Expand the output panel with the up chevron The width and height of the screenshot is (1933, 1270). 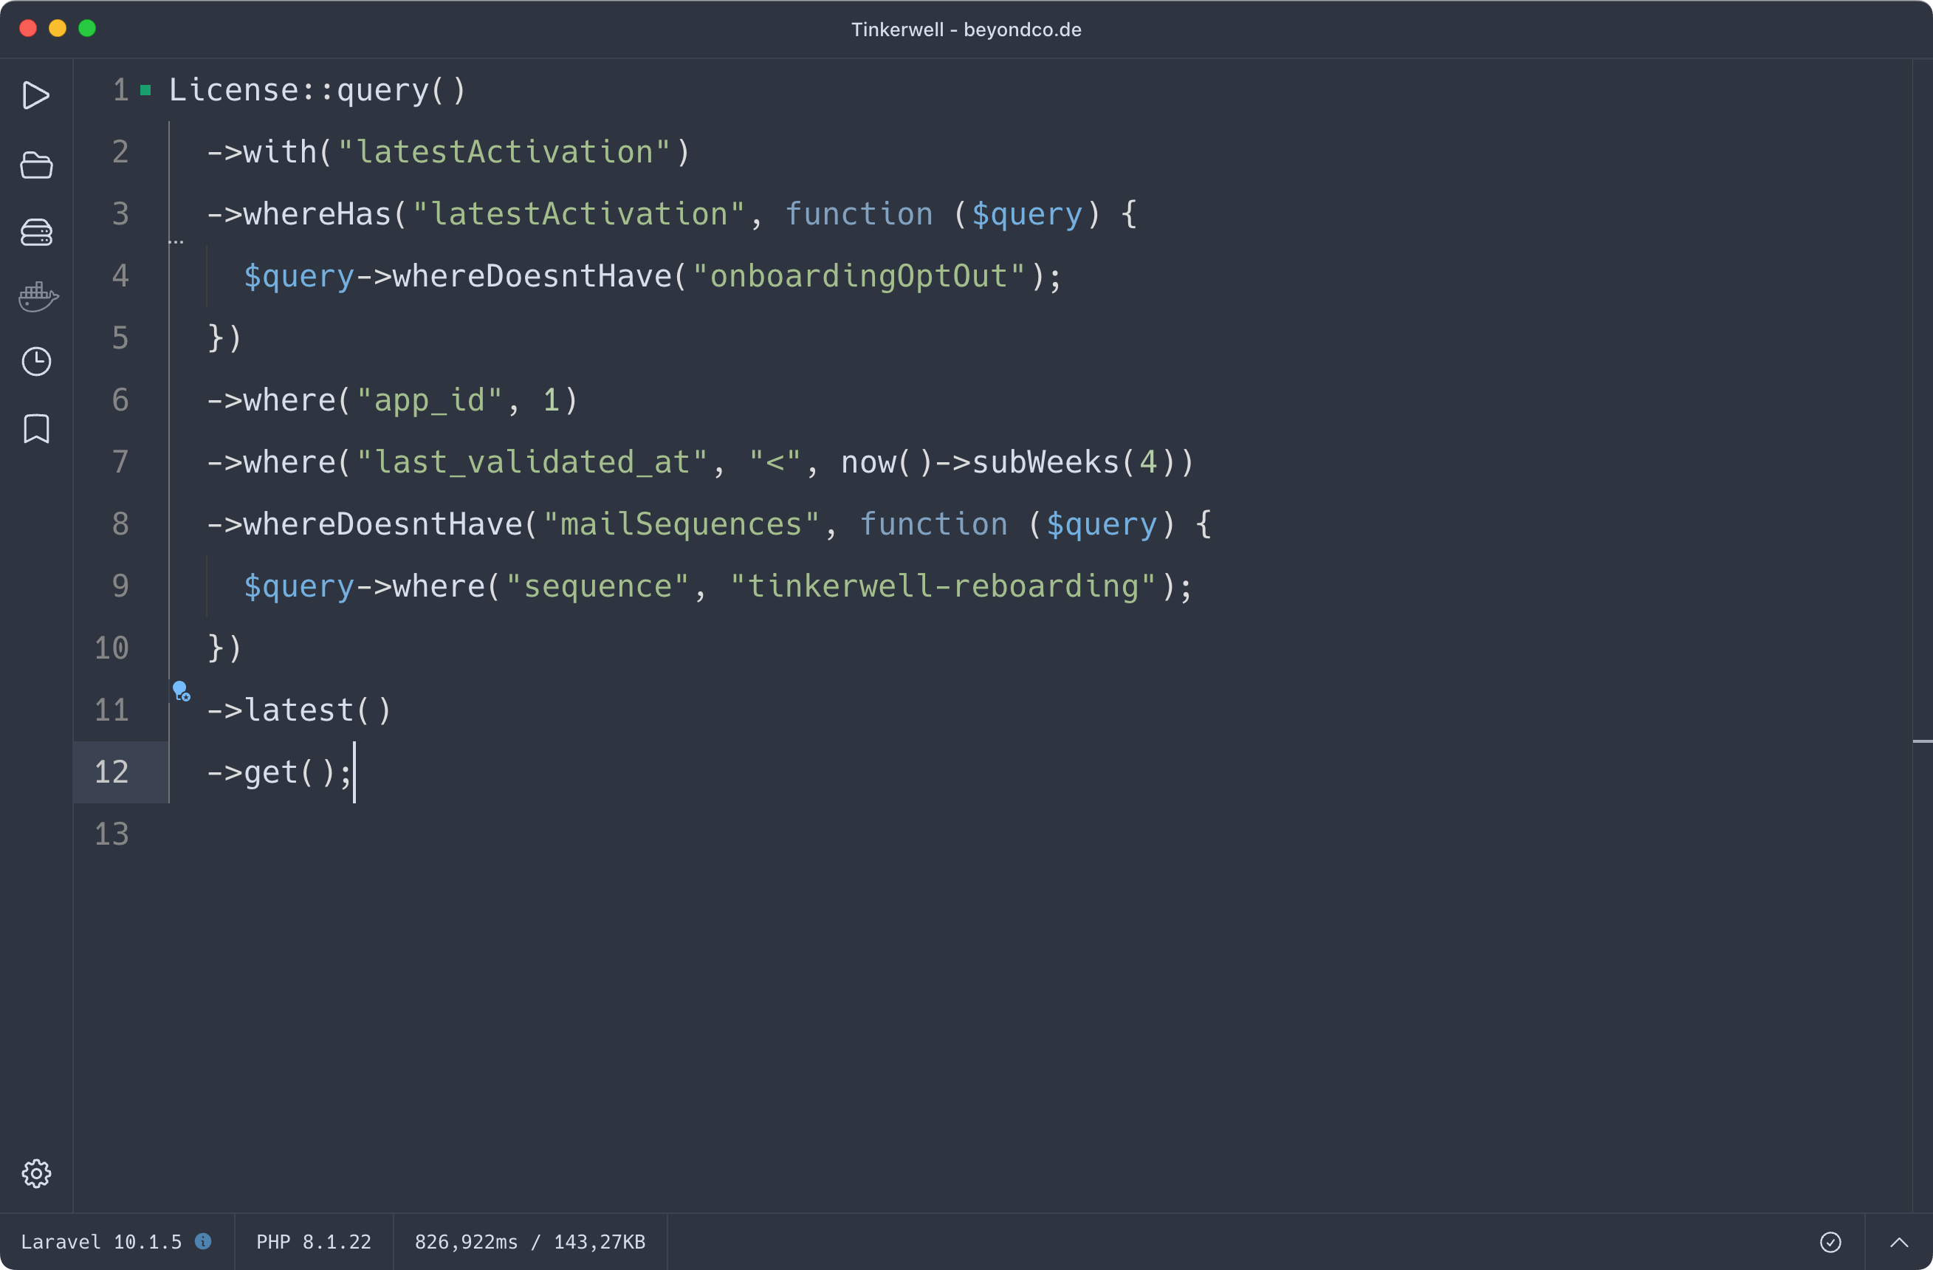(1898, 1242)
